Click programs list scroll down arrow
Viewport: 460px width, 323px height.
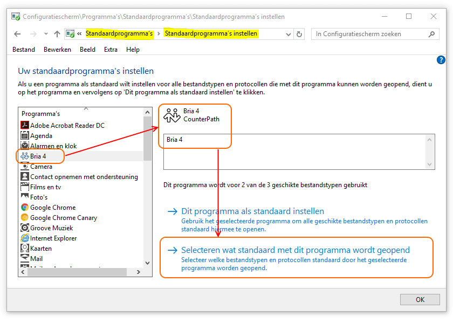pyautogui.click(x=148, y=263)
